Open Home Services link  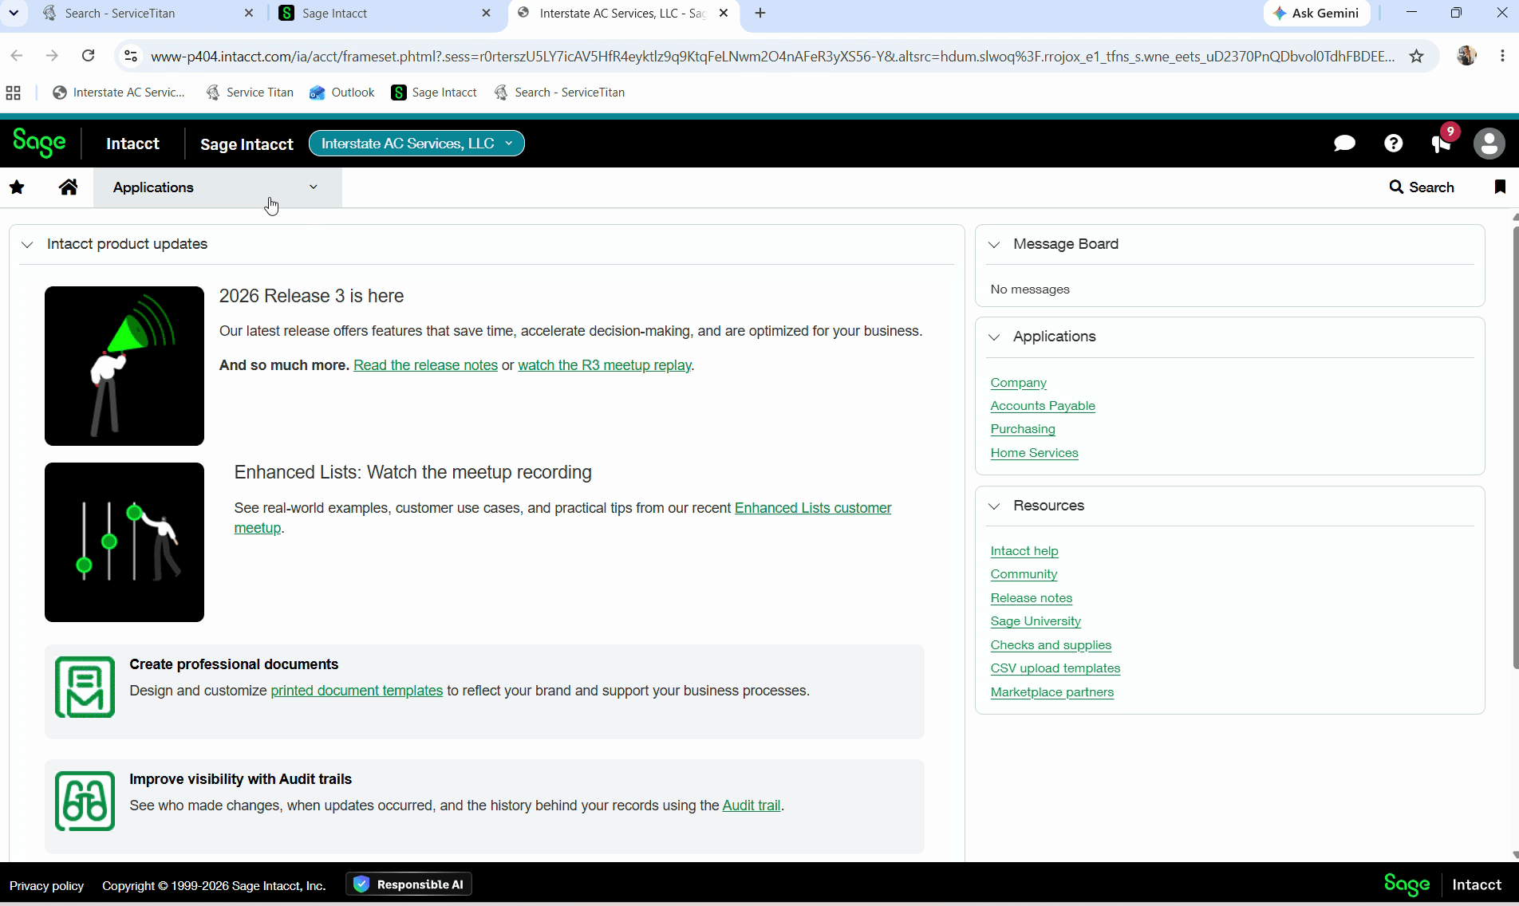[x=1034, y=453]
